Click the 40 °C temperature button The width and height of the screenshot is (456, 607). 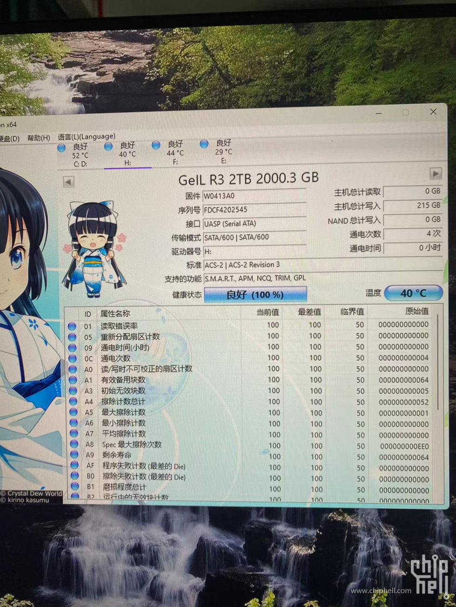coord(414,293)
